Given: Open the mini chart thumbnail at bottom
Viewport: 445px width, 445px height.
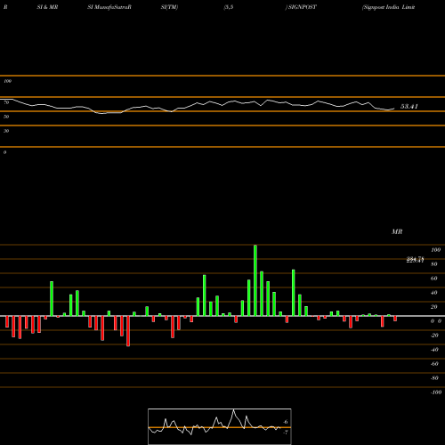Looking at the screenshot, I should point(220,426).
